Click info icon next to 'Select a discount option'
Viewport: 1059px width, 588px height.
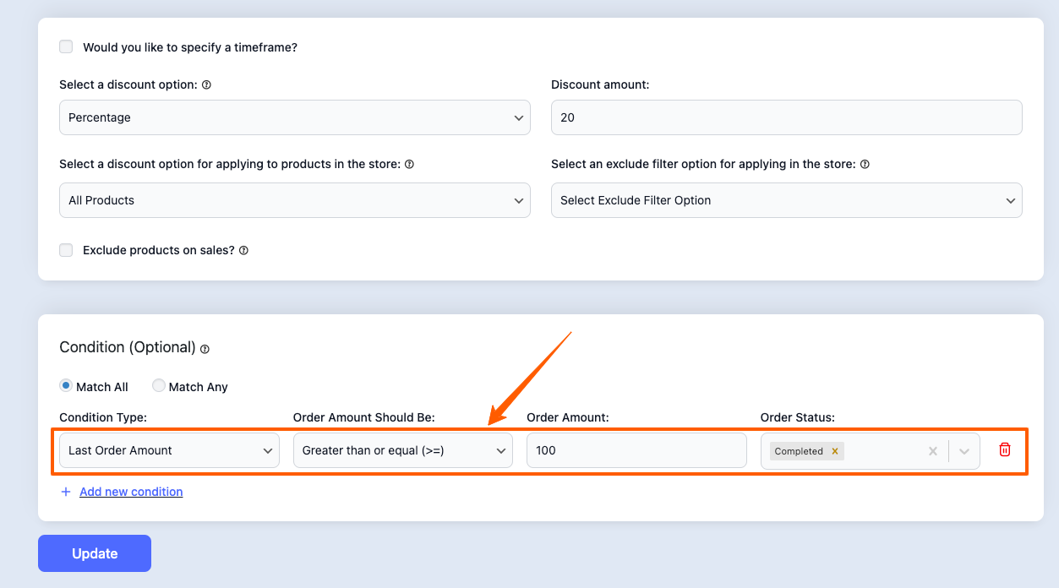coord(206,85)
